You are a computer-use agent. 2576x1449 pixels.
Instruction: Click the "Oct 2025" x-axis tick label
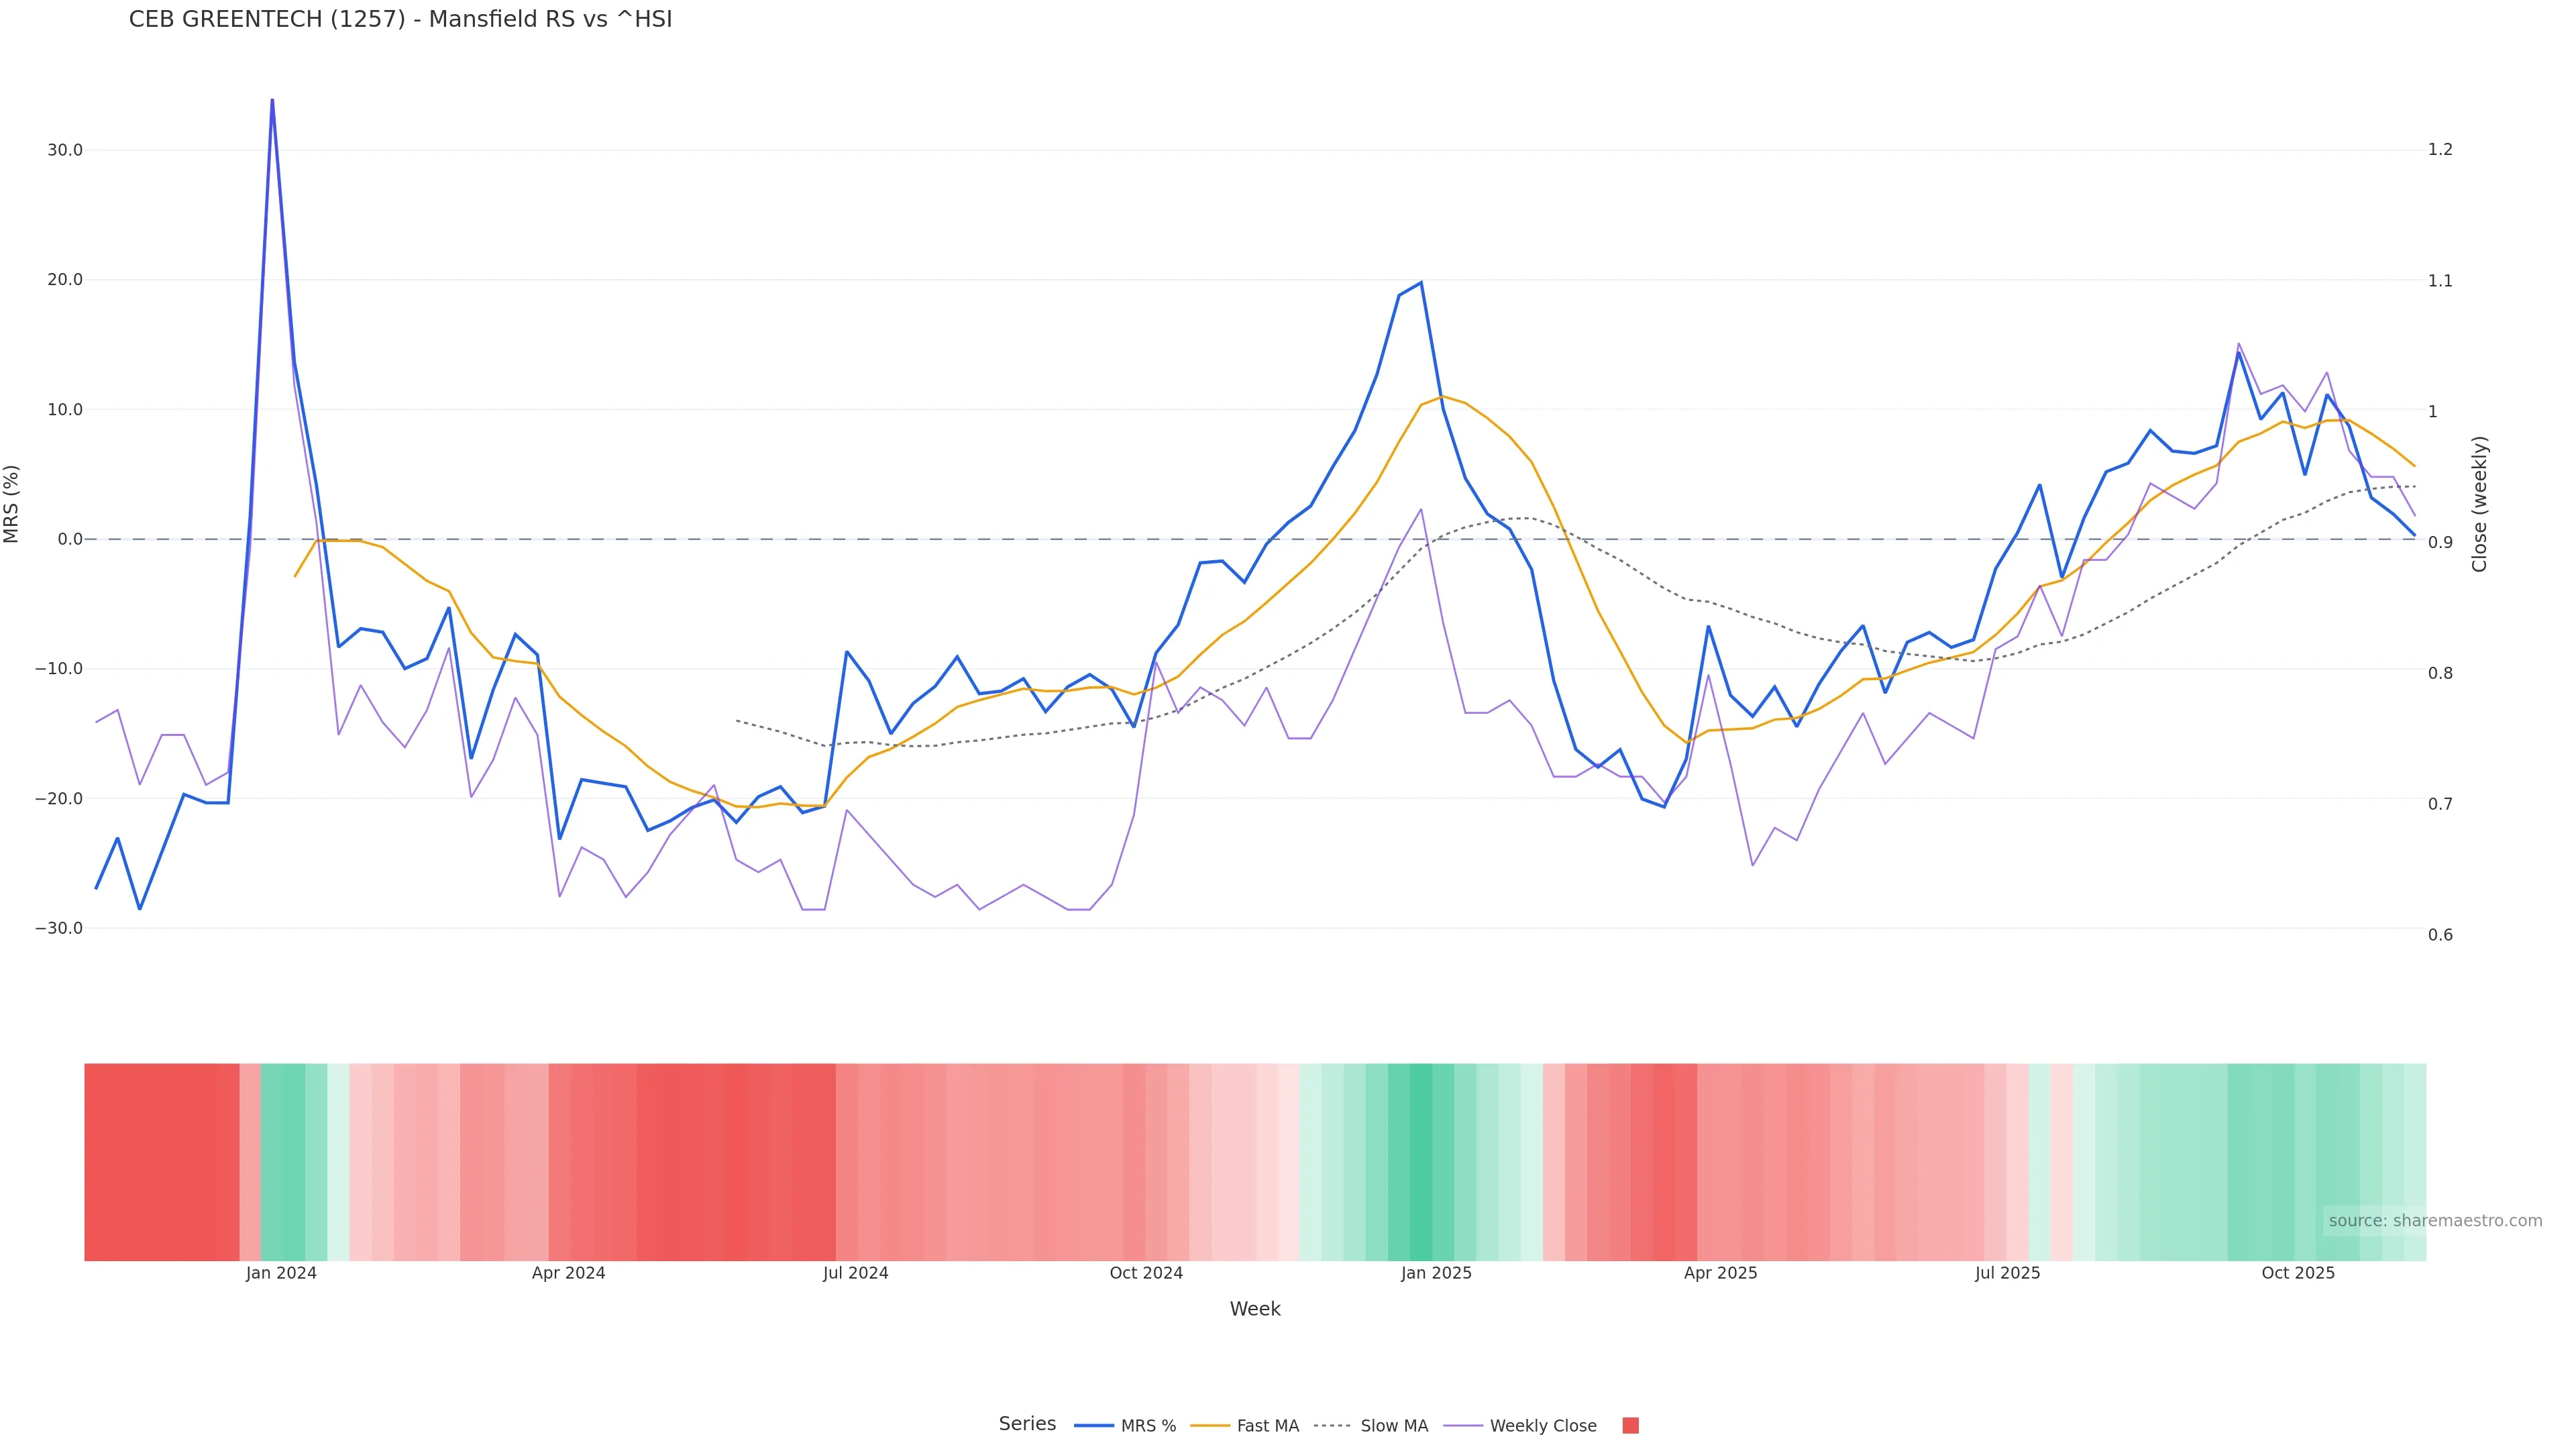[2298, 1273]
